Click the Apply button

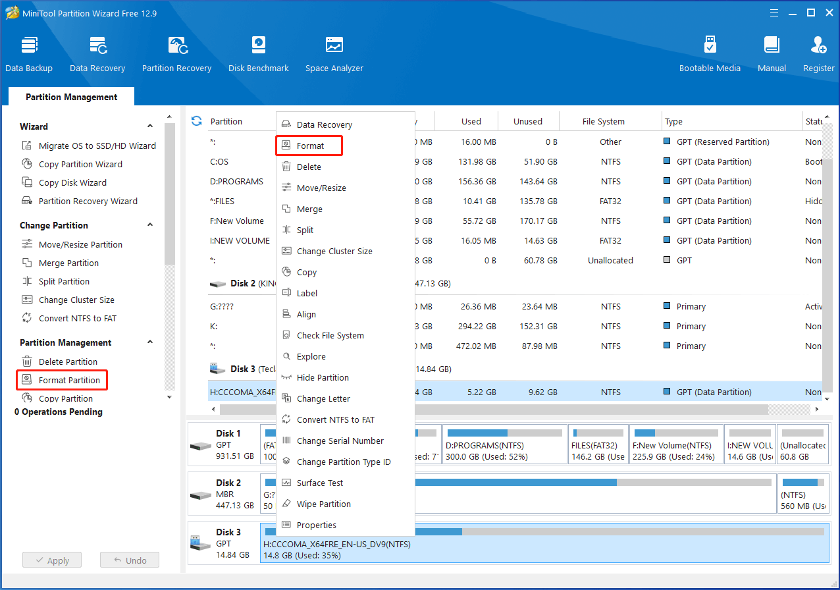pos(51,560)
